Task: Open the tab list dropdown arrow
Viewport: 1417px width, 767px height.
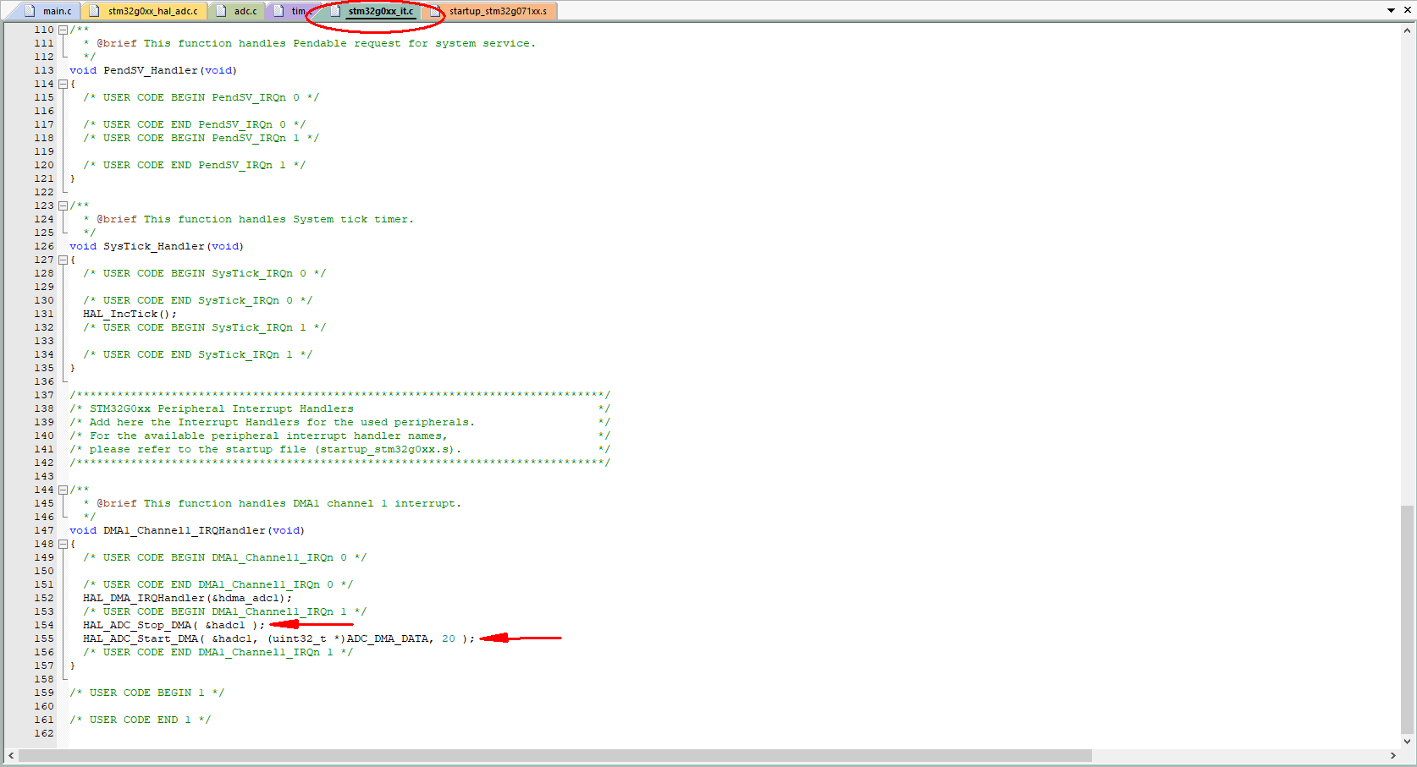Action: [x=1391, y=10]
